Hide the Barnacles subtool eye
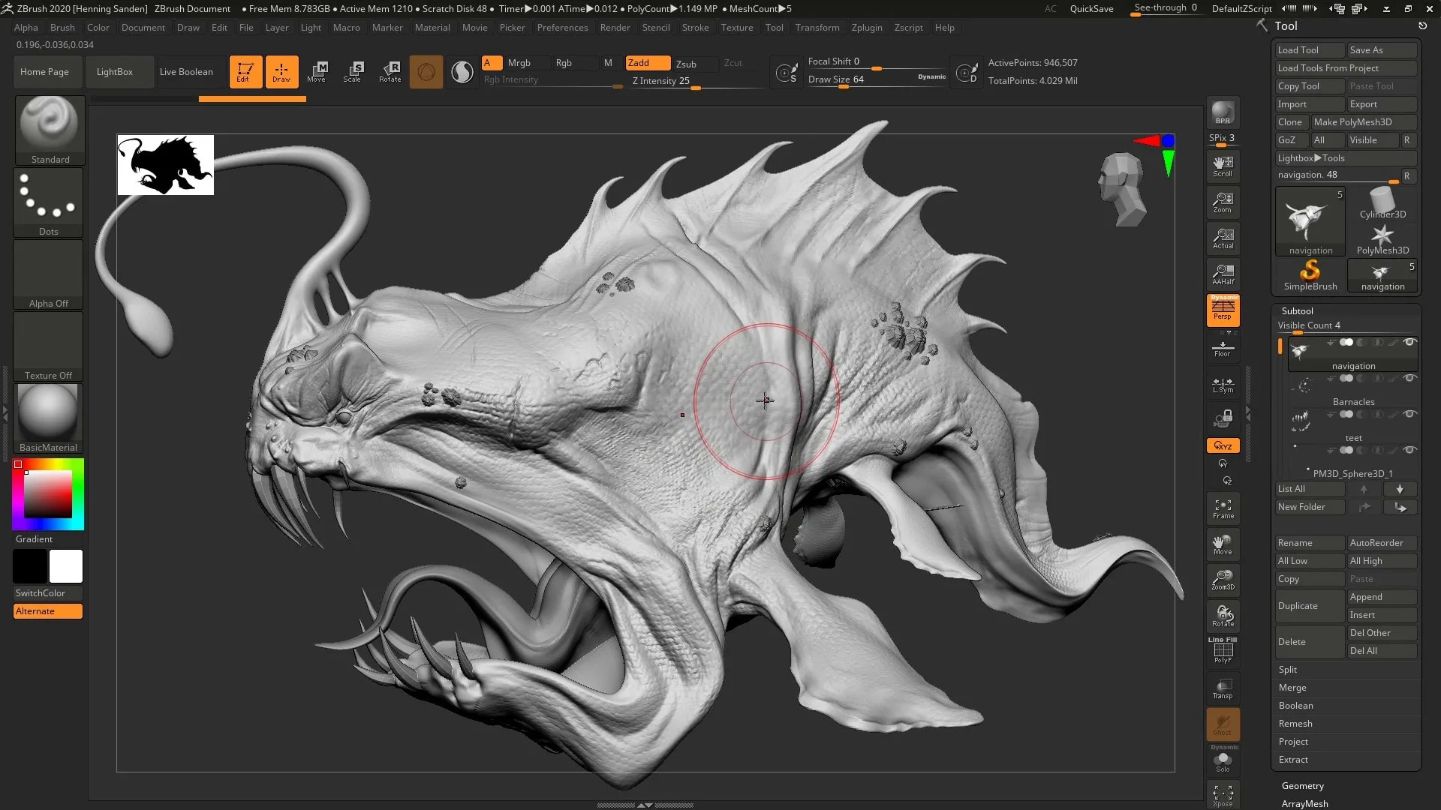Screen dimensions: 1441x810 pyautogui.click(x=1409, y=378)
